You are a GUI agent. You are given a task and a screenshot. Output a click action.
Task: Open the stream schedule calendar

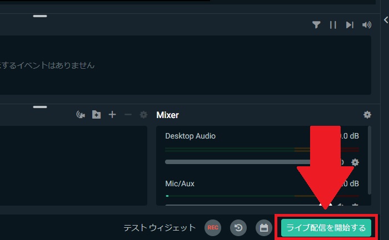coord(264,228)
